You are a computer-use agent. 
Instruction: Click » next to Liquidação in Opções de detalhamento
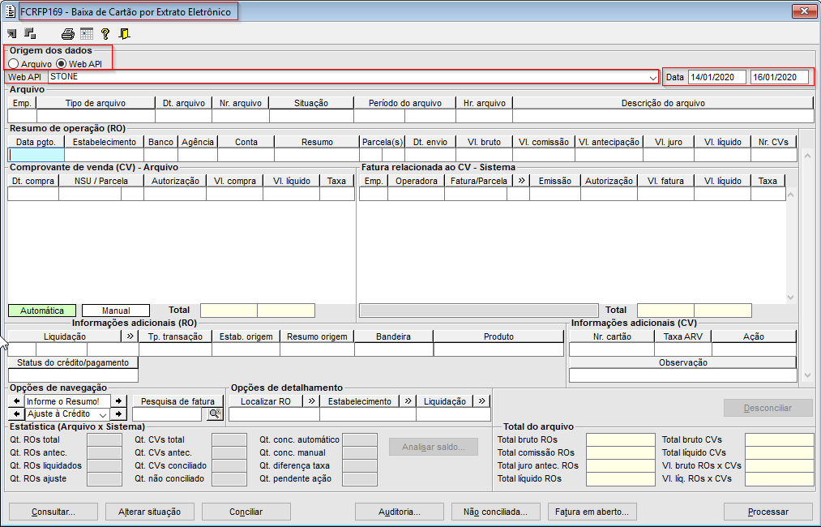pos(481,401)
